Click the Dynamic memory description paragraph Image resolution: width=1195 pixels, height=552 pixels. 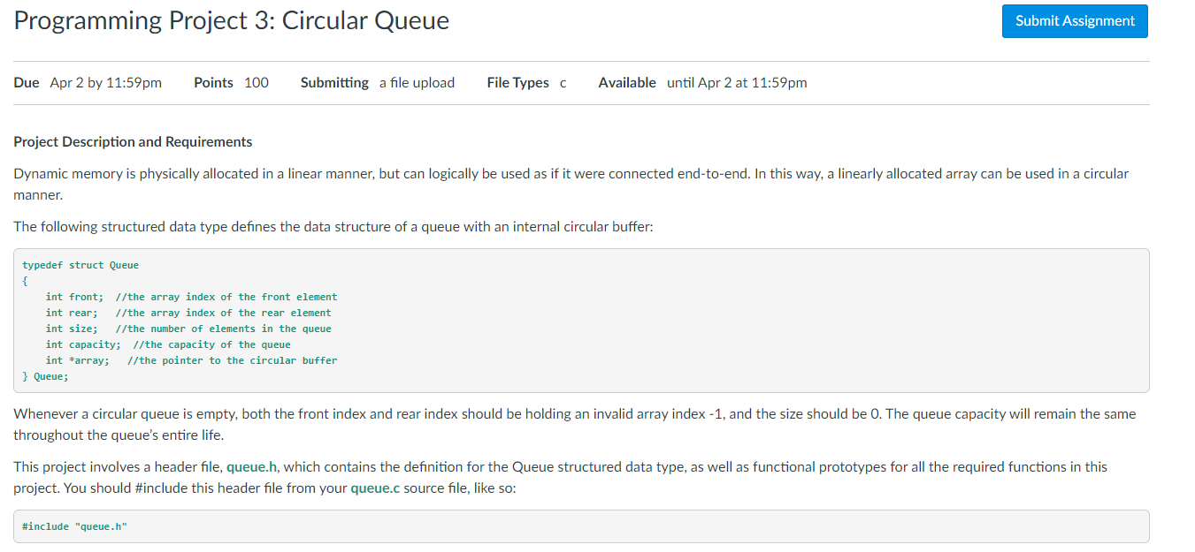pyautogui.click(x=571, y=184)
